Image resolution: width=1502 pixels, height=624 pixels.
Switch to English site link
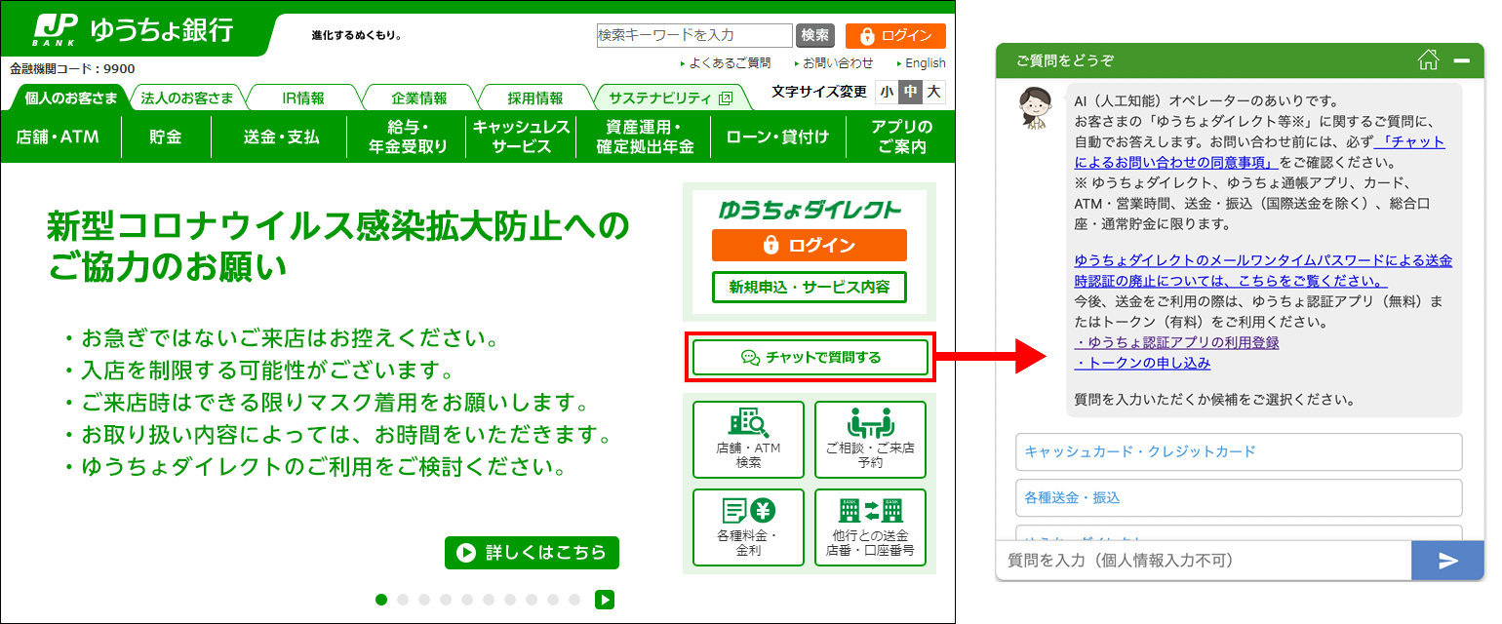[925, 63]
